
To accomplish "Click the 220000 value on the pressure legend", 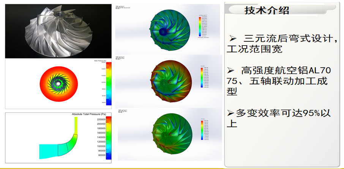I will pyautogui.click(x=98, y=119).
